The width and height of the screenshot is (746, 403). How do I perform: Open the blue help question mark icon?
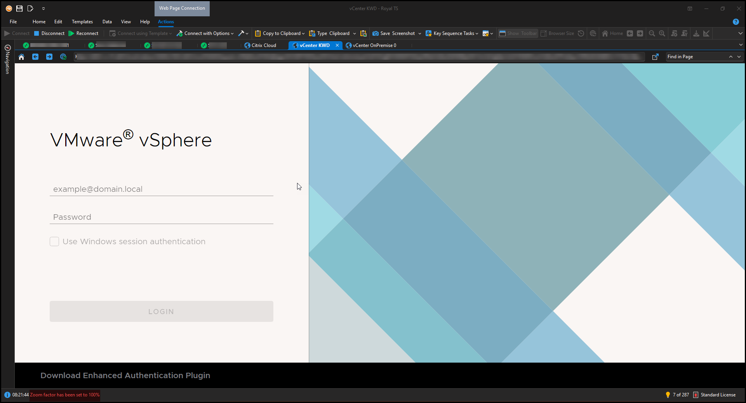736,22
